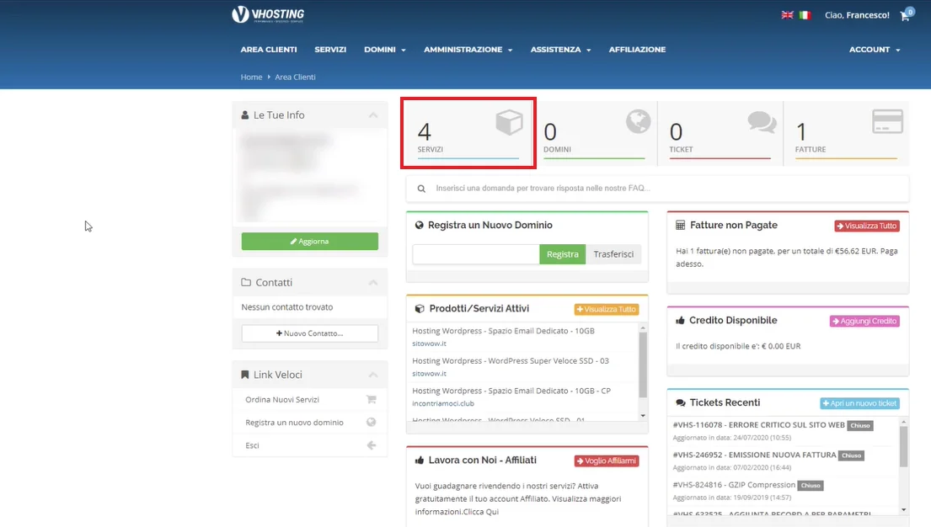Click Nuovo Contatto button
This screenshot has height=527, width=931.
pyautogui.click(x=310, y=333)
